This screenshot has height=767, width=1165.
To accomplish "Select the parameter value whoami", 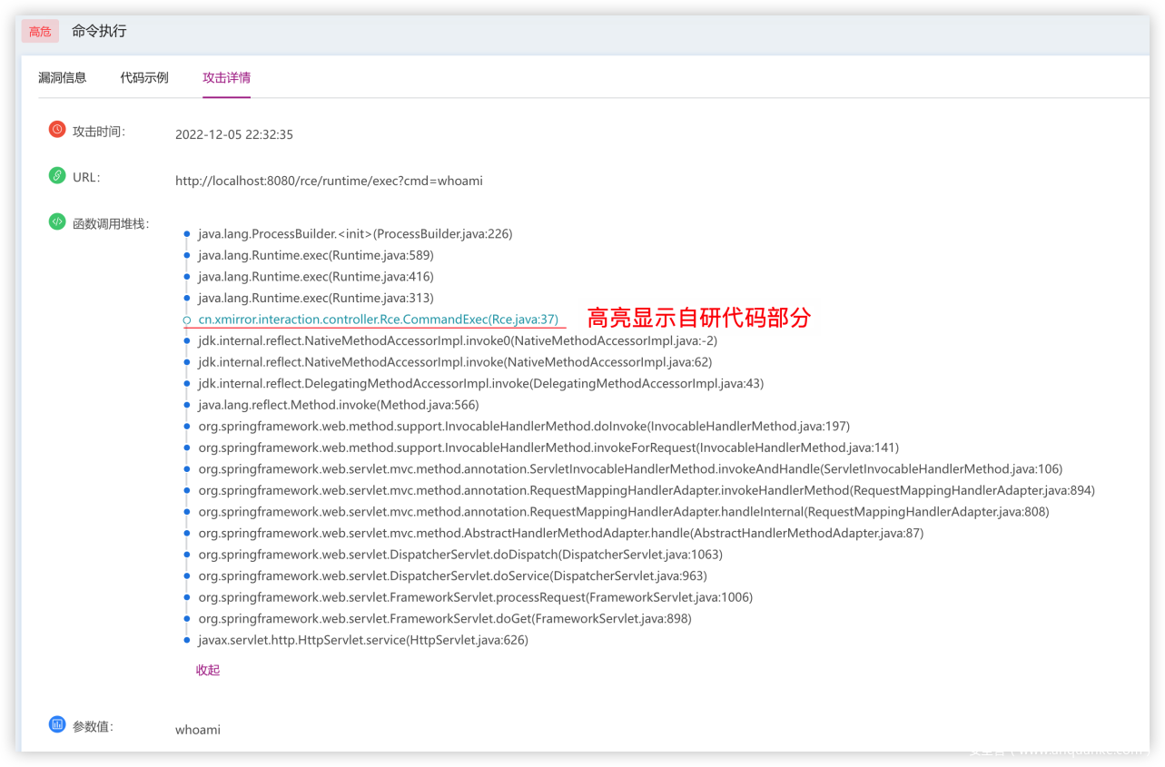I will [x=198, y=730].
